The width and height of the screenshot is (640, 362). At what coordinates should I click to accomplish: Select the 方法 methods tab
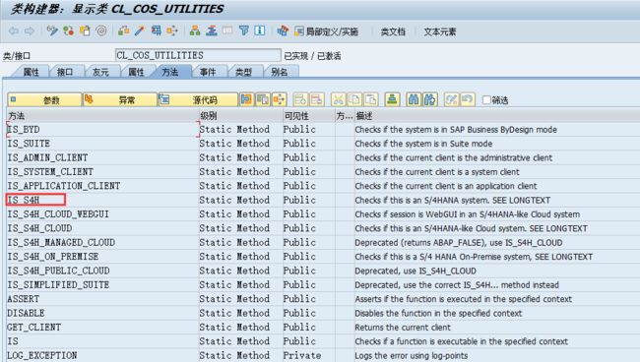tap(170, 72)
